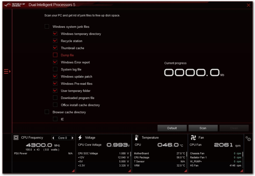Screen dimensions: 255x176
Task: Open monitor settings gear icon
Action: [x=248, y=139]
